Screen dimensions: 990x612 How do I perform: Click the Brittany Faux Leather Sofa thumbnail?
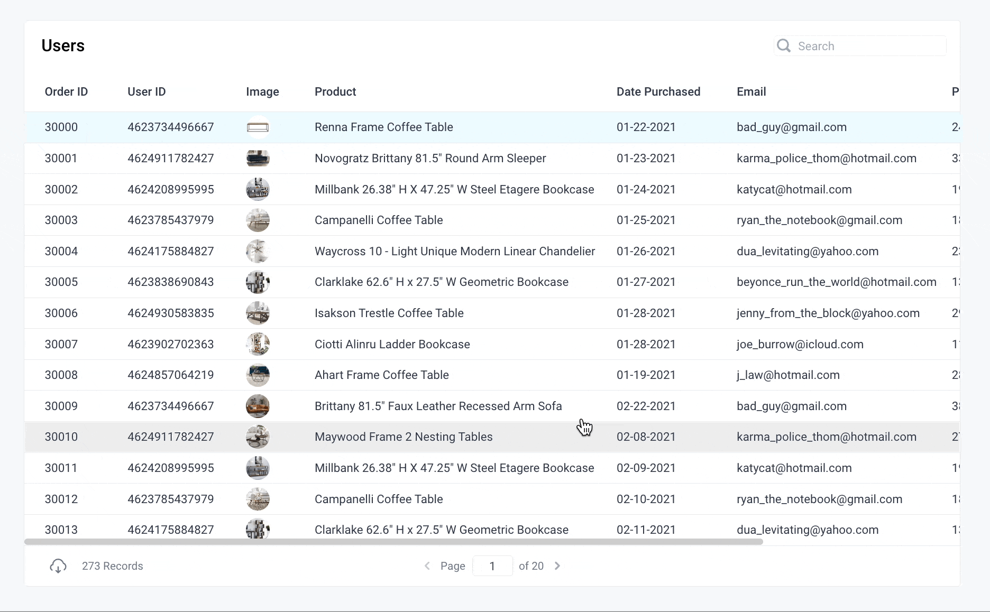coord(258,406)
